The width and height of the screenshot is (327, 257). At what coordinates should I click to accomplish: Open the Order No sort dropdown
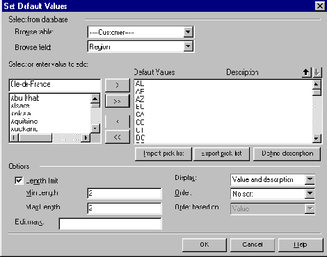[x=310, y=194]
